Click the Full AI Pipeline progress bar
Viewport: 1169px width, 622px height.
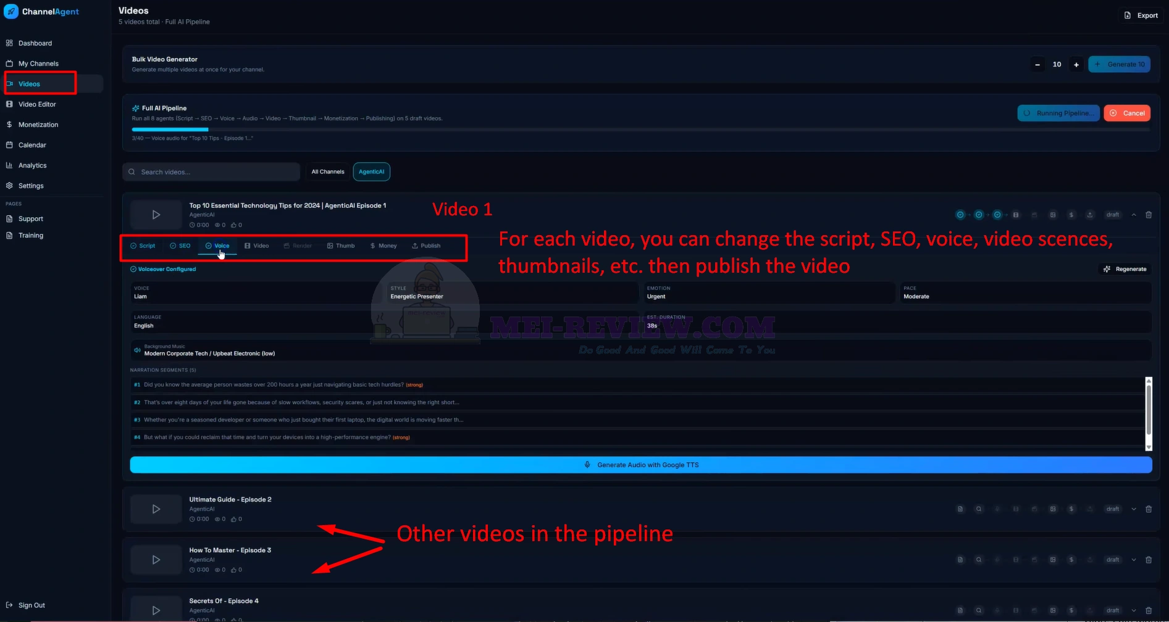[x=640, y=129]
